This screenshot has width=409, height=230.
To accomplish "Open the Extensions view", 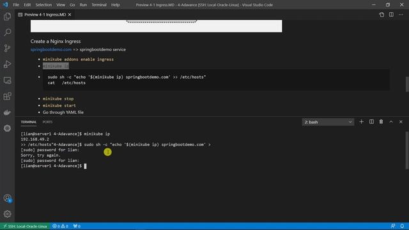I will [x=7, y=96].
